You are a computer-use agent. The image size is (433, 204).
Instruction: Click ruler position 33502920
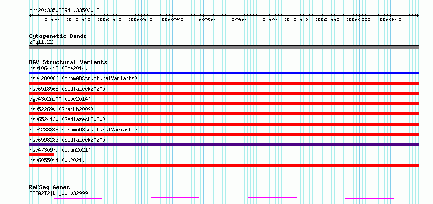[109, 19]
